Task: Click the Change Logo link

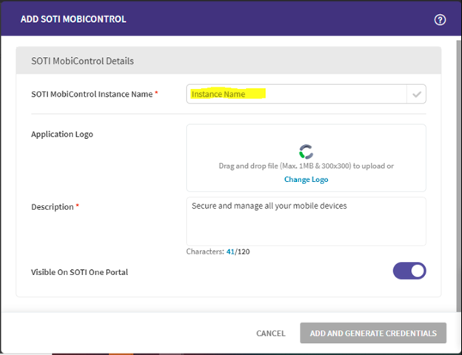Action: tap(306, 179)
